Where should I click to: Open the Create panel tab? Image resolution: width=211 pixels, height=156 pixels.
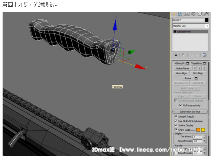174,14
